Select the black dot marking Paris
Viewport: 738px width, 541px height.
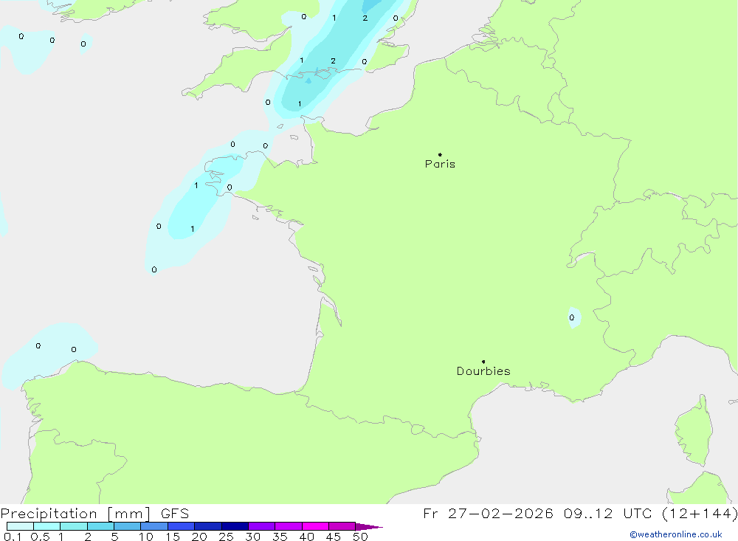click(x=440, y=154)
